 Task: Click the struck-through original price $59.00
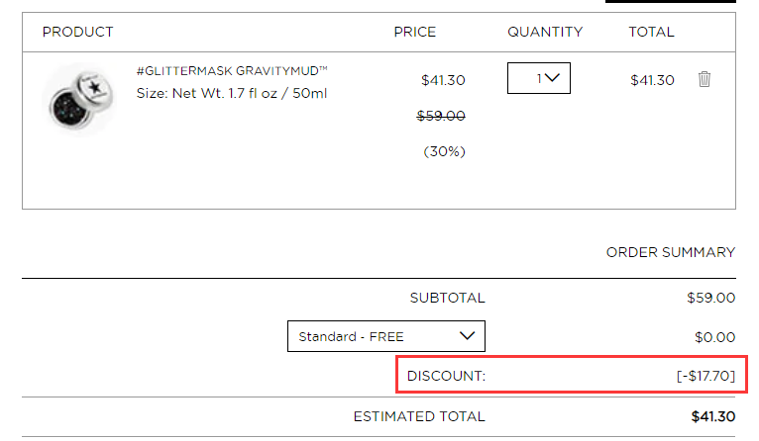441,116
